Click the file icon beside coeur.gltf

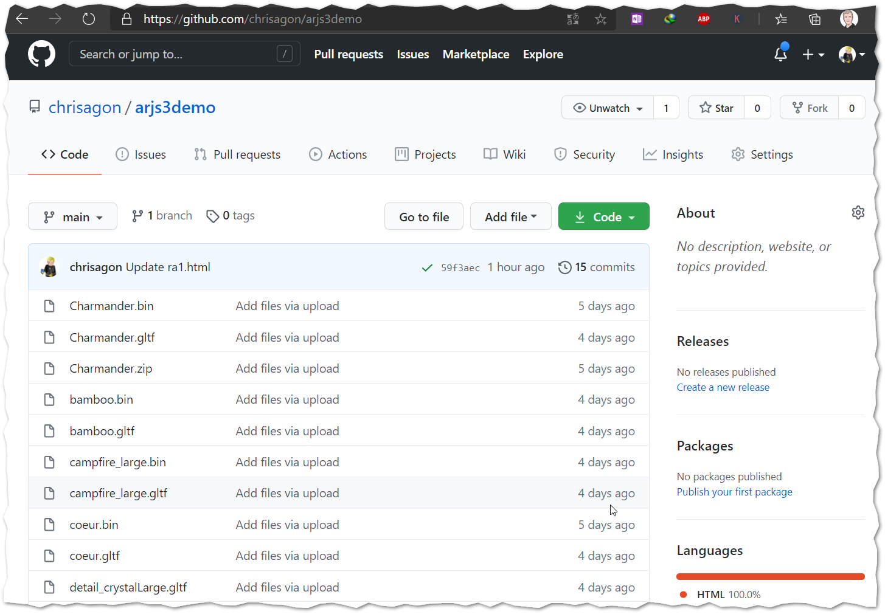pyautogui.click(x=49, y=556)
